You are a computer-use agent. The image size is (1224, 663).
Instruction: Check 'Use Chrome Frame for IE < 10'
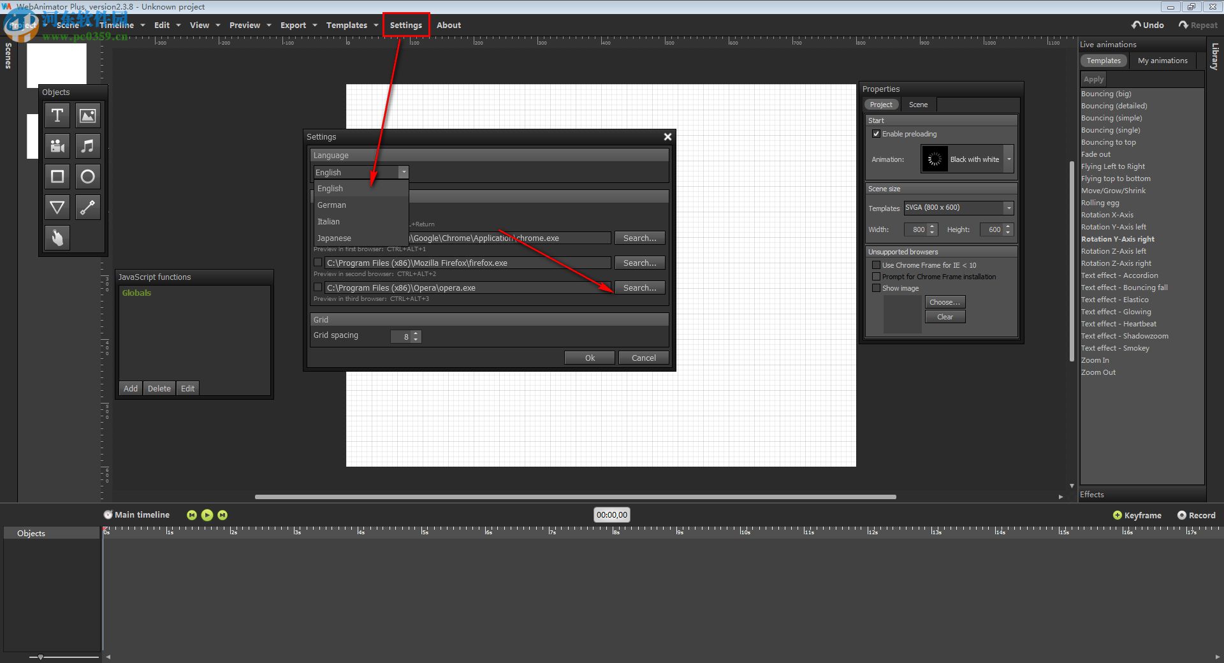pyautogui.click(x=877, y=265)
